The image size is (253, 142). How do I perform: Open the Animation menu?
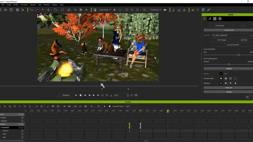pos(24,5)
